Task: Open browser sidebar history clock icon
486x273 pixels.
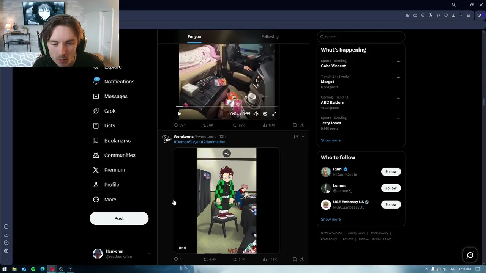Action: coord(6,227)
